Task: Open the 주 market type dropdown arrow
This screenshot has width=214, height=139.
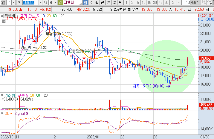Action: tap(14, 2)
